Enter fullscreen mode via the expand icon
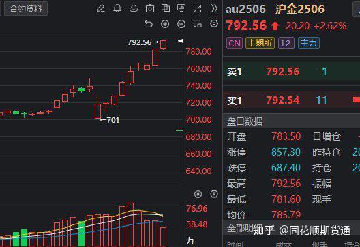 coord(198,9)
